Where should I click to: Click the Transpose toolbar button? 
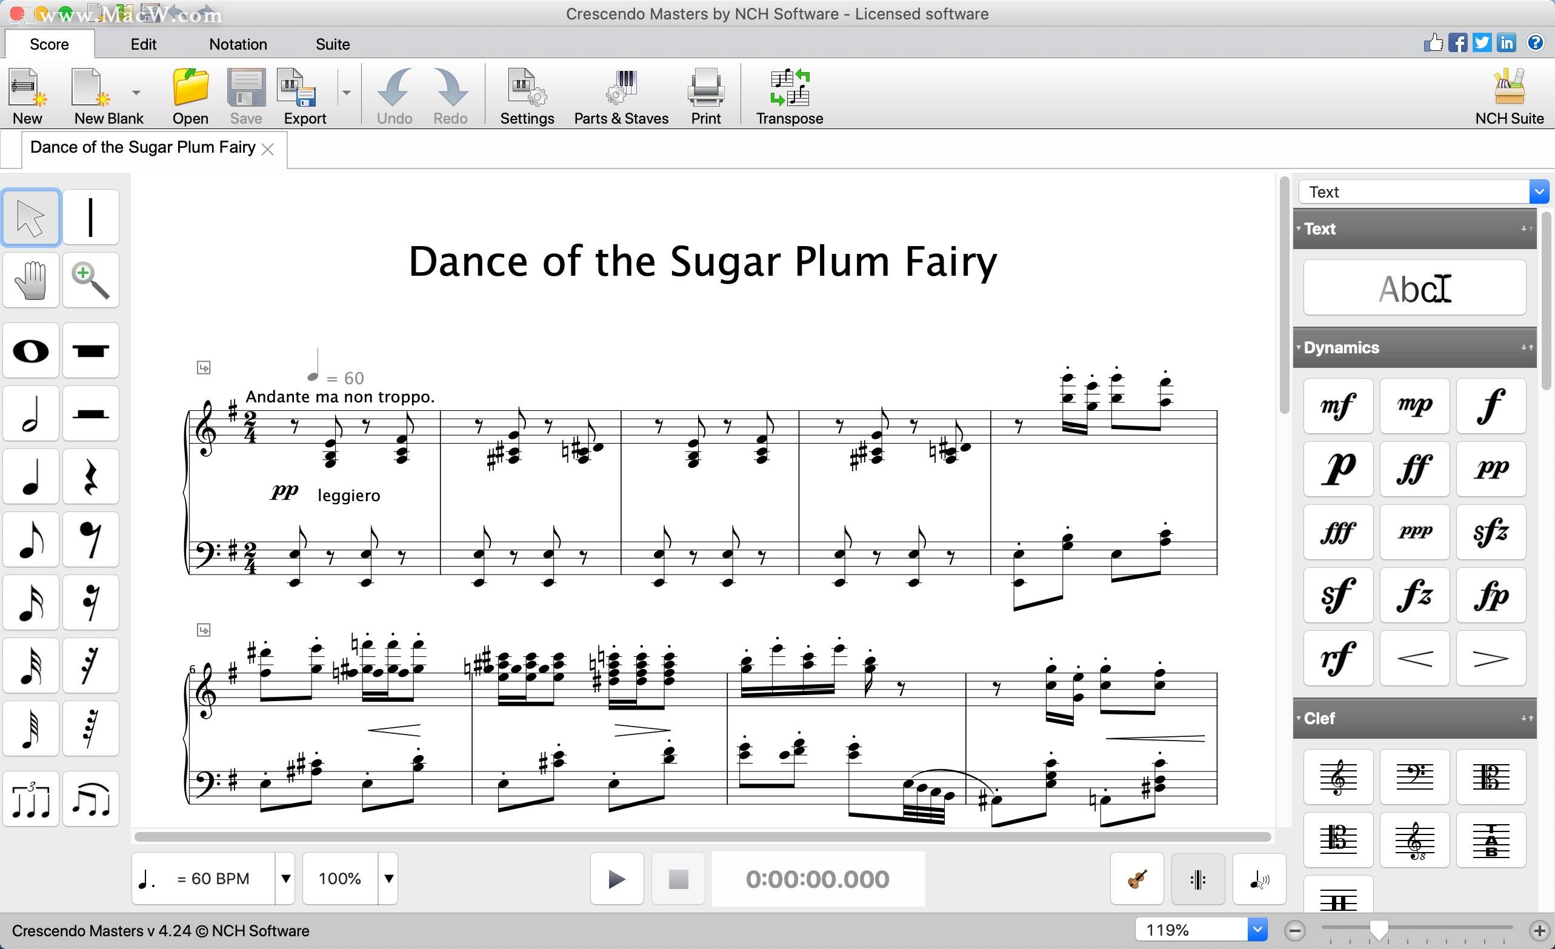(790, 96)
